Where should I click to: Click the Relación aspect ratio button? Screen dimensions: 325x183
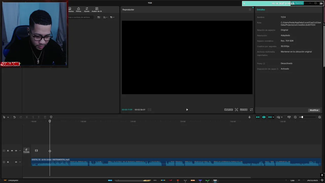[x=243, y=110]
